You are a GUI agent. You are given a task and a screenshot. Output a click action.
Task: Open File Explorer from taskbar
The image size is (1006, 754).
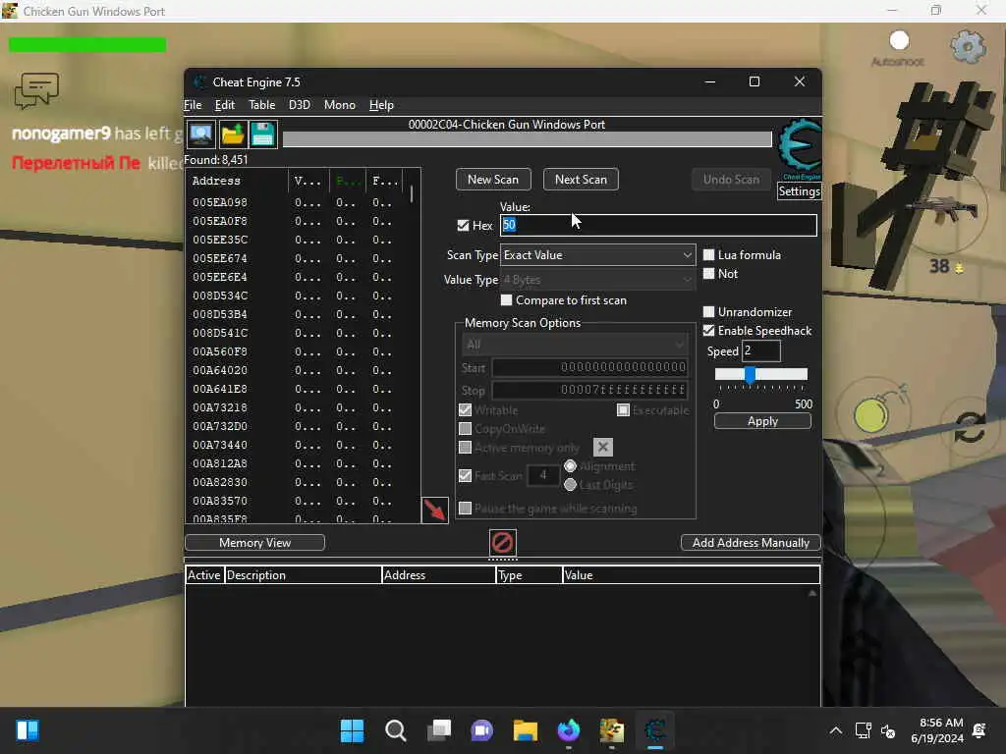pyautogui.click(x=526, y=730)
